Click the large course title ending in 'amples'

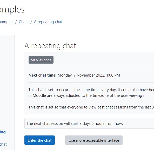[x=12, y=10]
